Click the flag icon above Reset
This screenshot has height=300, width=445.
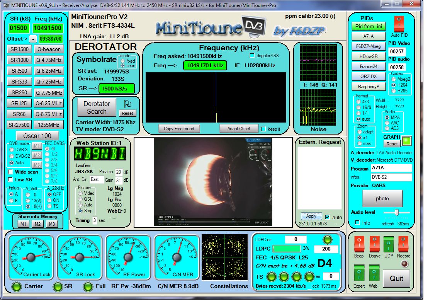coord(127,104)
